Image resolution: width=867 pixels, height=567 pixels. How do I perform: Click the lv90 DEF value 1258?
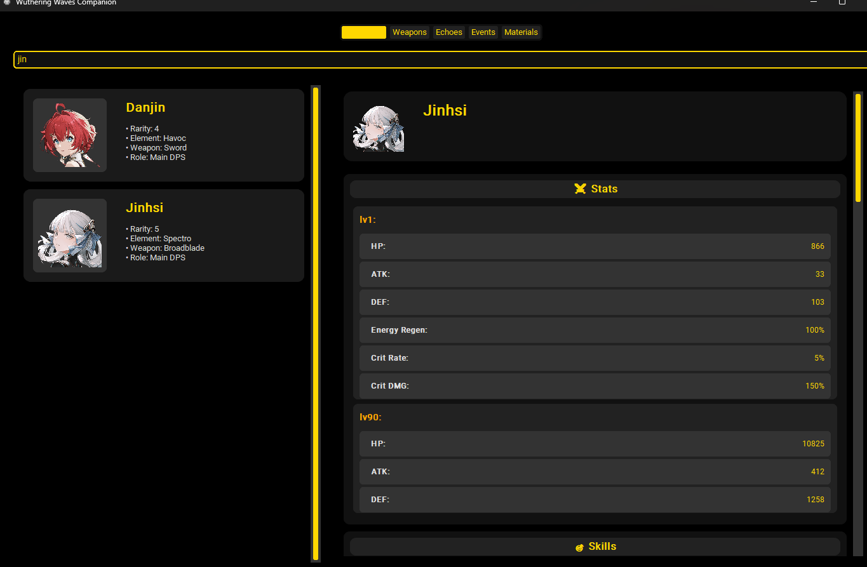point(816,500)
